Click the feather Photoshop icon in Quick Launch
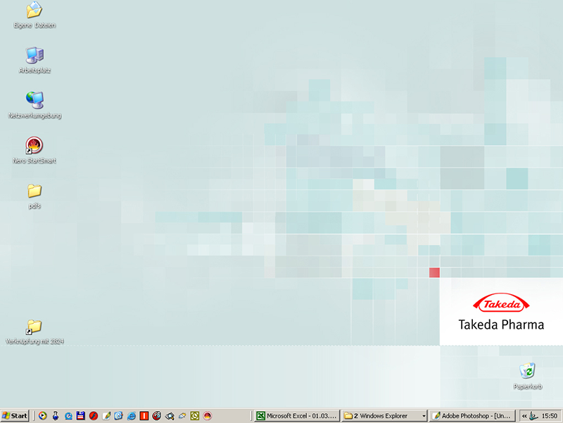This screenshot has width=563, height=423. click(106, 416)
